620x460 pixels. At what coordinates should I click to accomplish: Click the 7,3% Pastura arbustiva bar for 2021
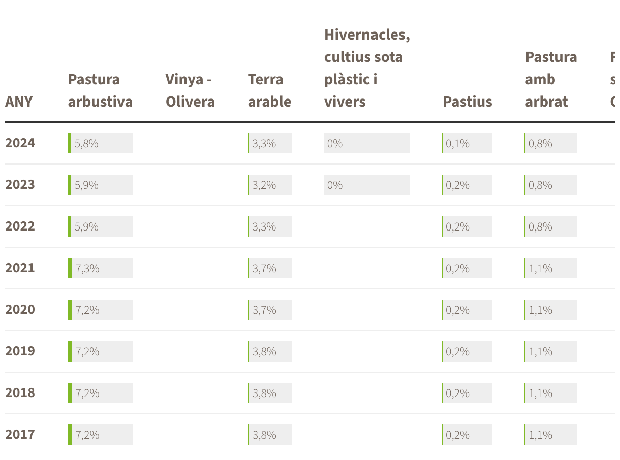point(101,268)
